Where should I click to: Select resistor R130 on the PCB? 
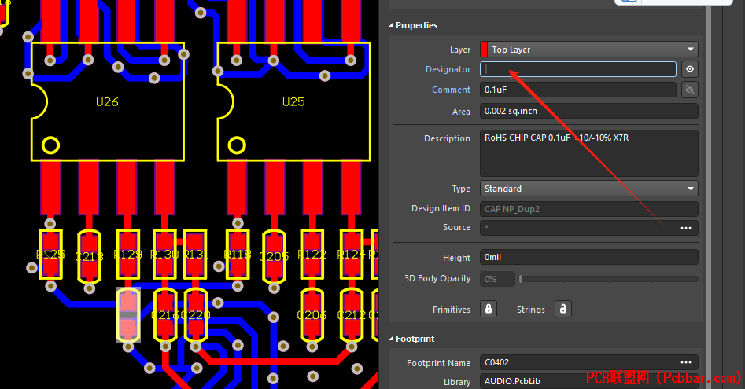164,255
